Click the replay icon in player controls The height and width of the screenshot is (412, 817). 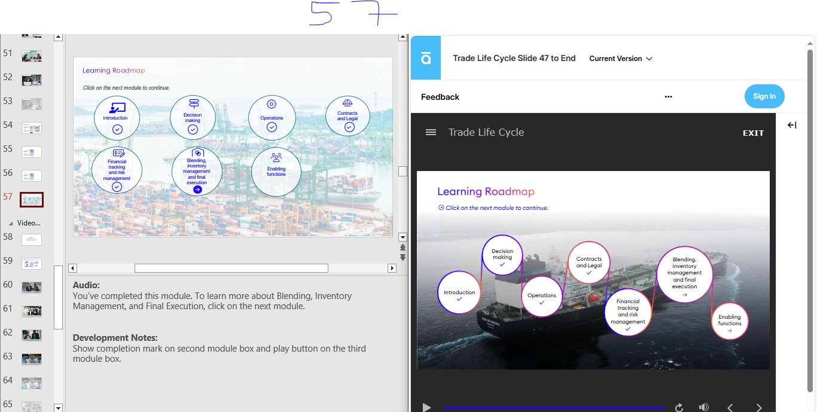[x=679, y=407]
